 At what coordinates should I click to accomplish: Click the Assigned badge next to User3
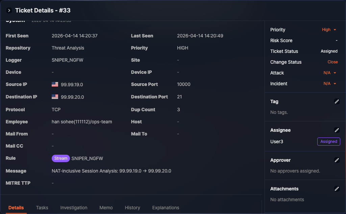(x=328, y=142)
